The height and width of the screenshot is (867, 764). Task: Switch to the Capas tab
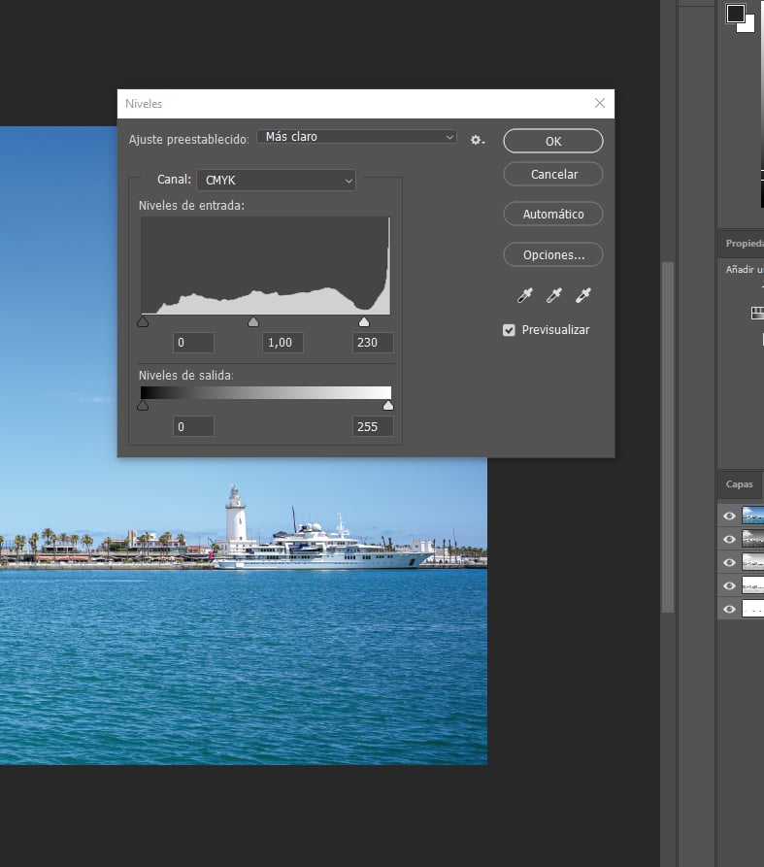pyautogui.click(x=740, y=484)
